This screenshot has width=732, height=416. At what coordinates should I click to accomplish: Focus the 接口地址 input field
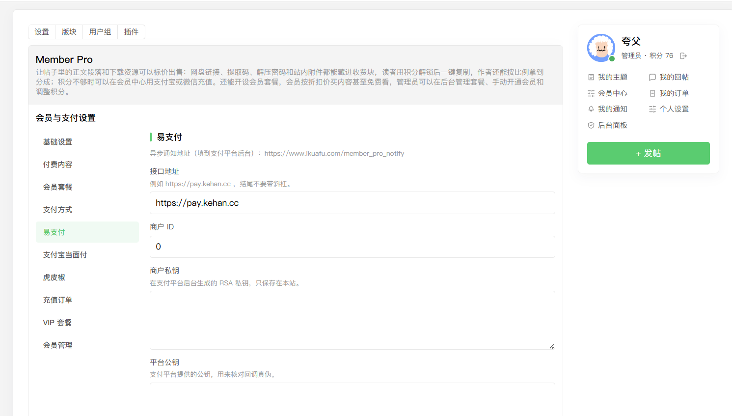tap(352, 203)
